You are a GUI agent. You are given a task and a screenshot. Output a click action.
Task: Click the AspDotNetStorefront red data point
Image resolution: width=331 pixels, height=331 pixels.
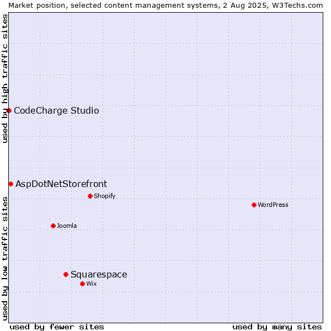point(11,184)
